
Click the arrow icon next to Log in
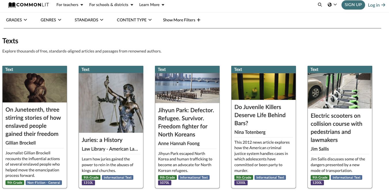click(x=383, y=5)
